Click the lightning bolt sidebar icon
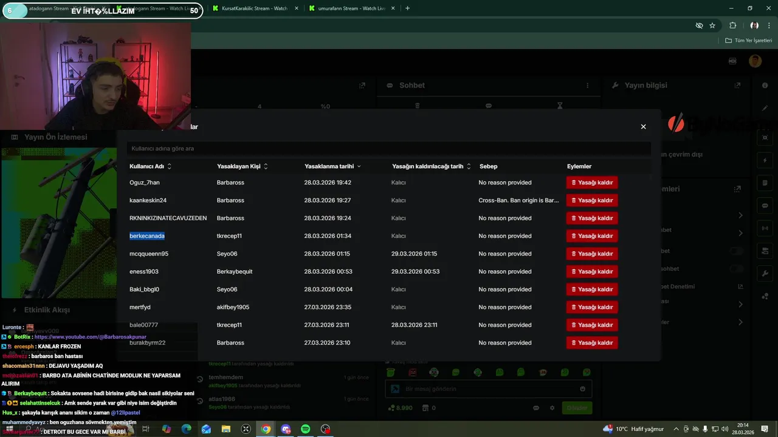This screenshot has width=778, height=437. pos(765,160)
